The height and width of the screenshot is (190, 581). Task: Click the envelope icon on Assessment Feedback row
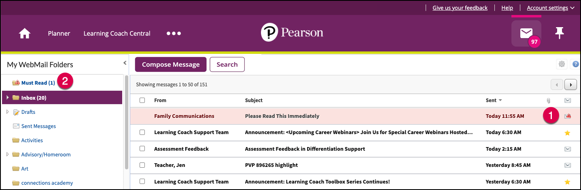click(x=567, y=149)
